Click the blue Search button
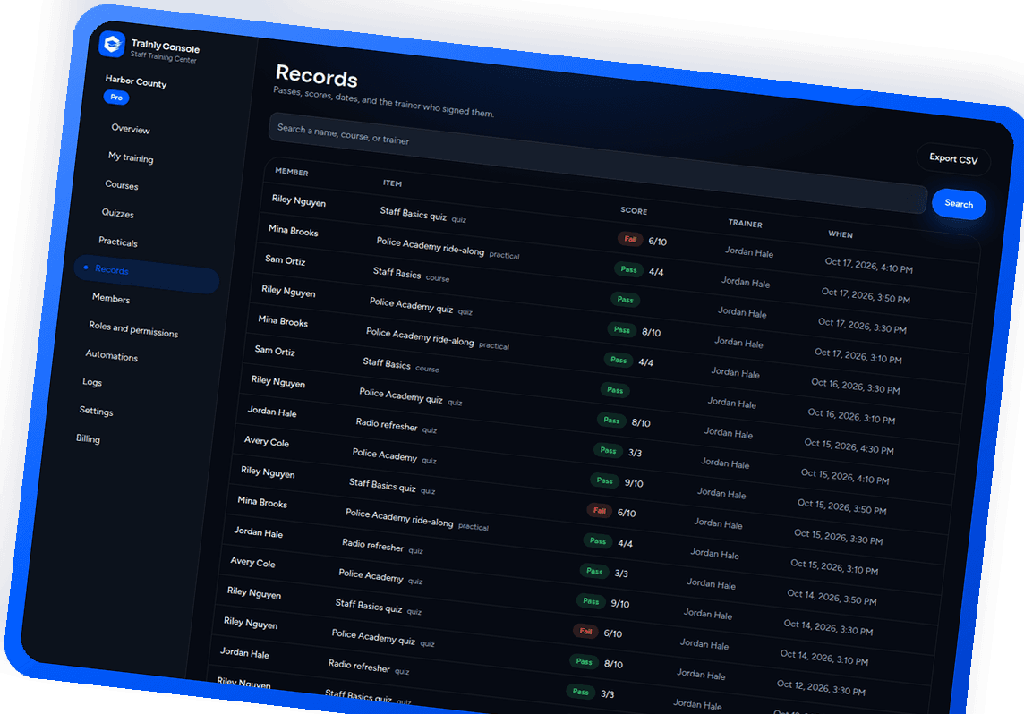The height and width of the screenshot is (714, 1024). tap(959, 204)
